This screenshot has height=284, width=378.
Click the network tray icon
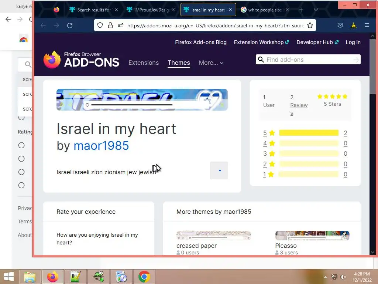[334, 277]
